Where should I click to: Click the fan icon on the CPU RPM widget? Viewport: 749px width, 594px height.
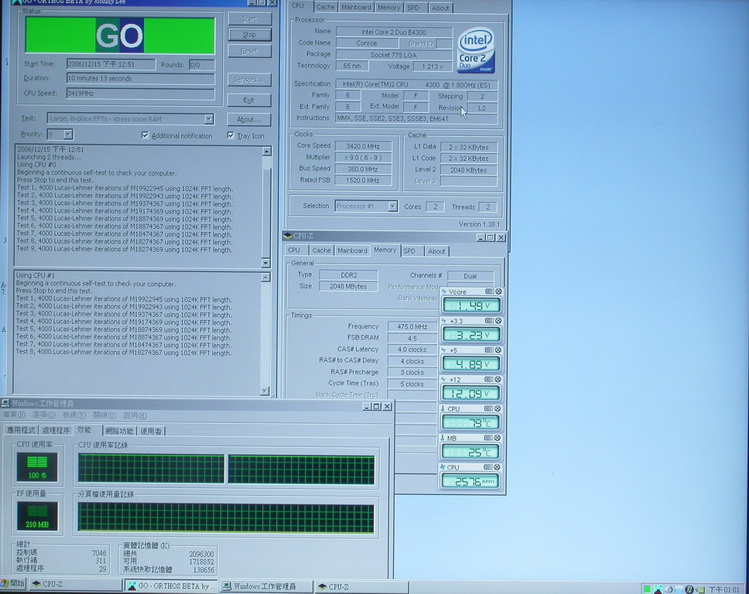tap(443, 467)
